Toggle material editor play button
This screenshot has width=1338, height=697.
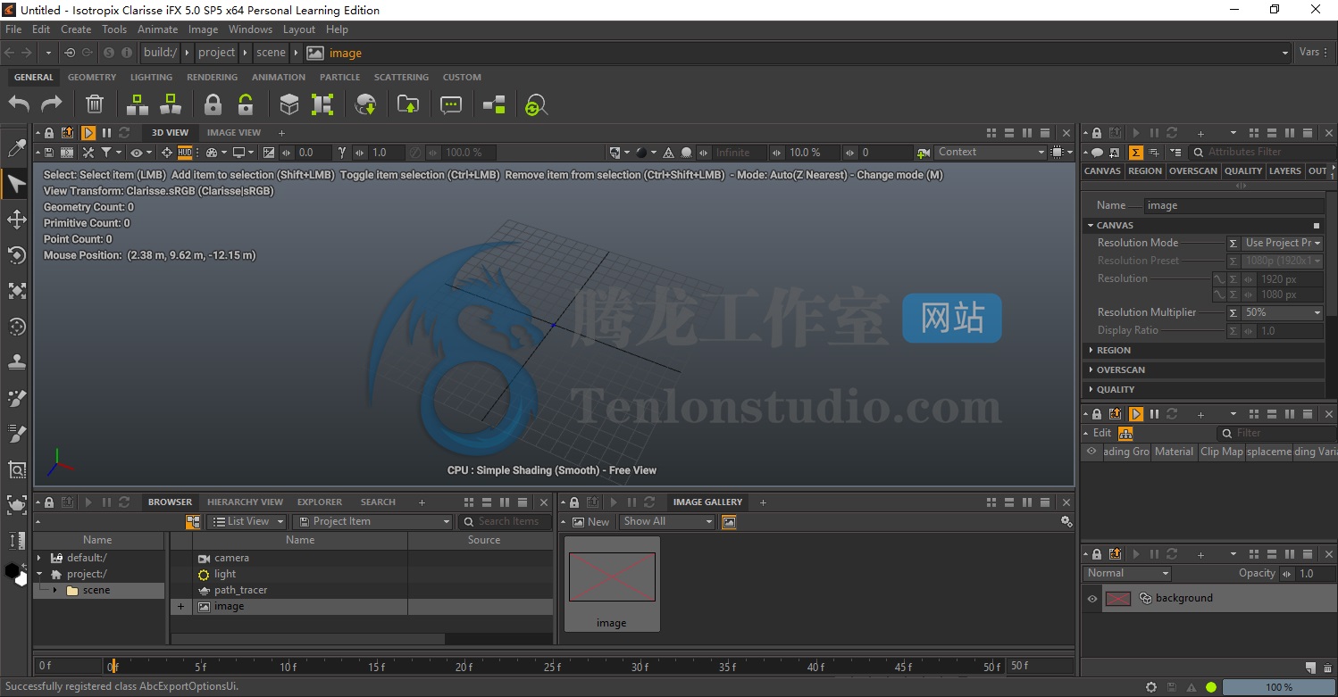[x=1136, y=414]
